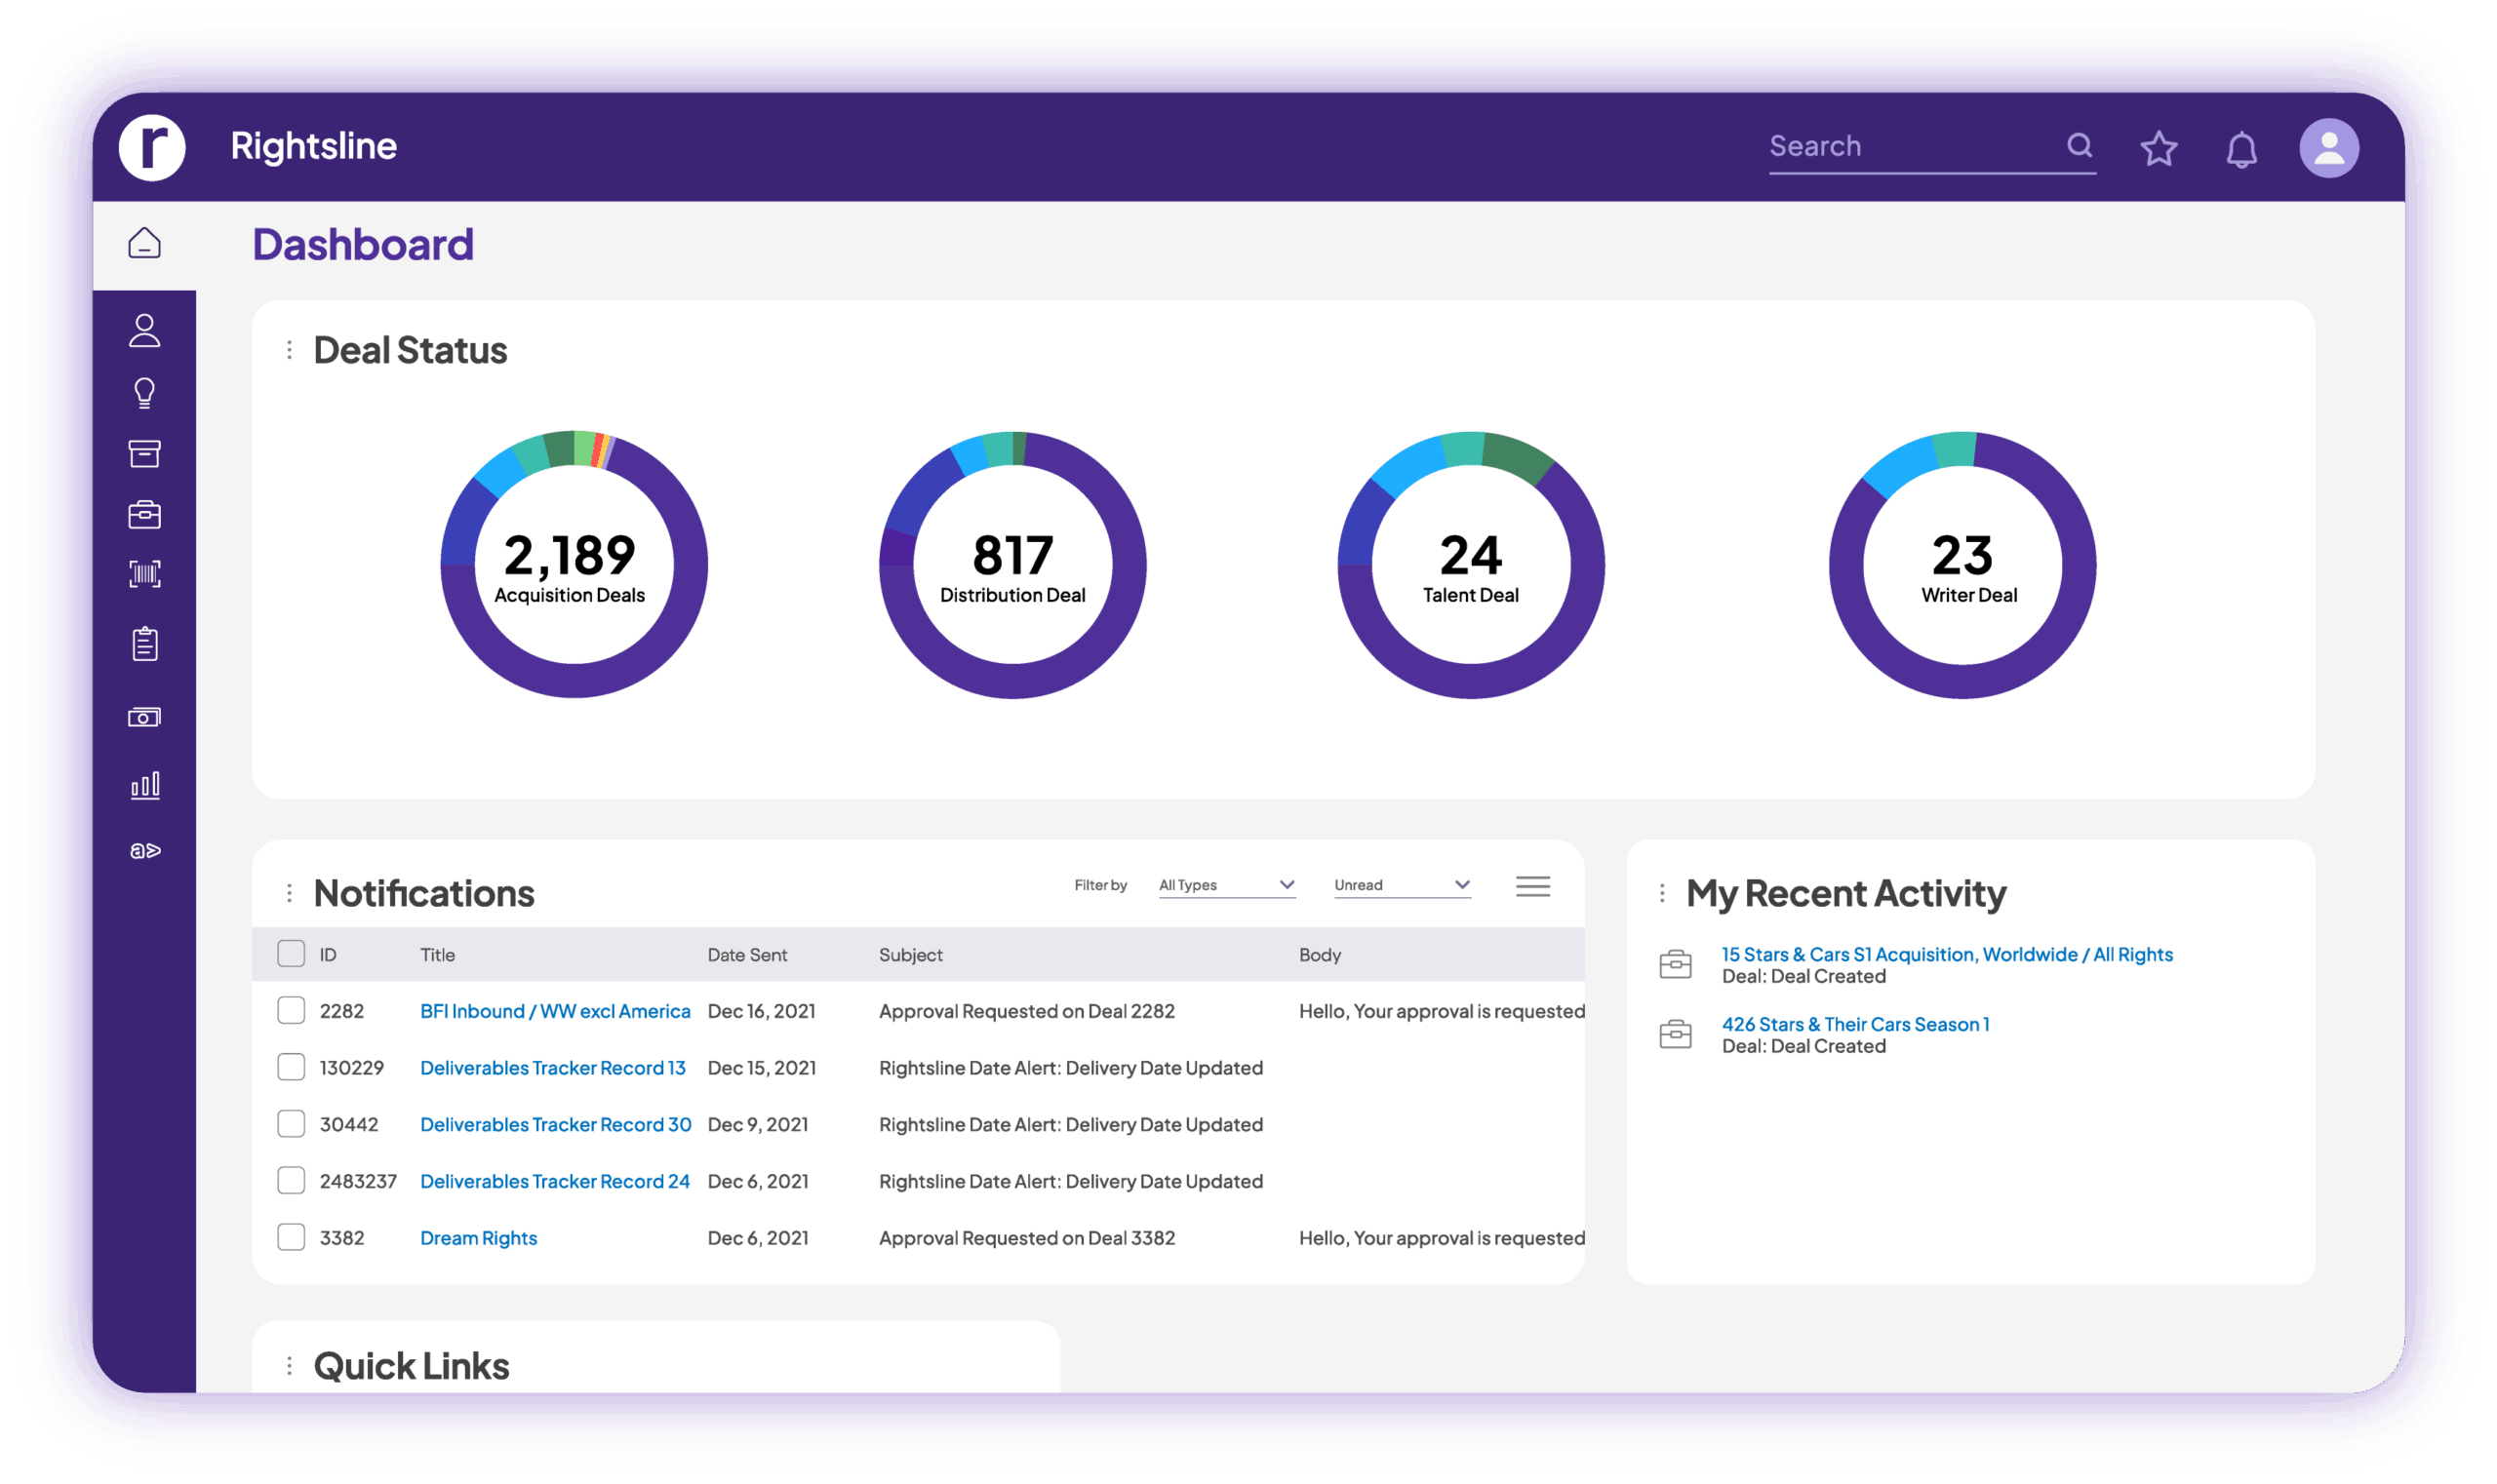2497x1484 pixels.
Task: Check the box for notification 30442
Action: click(291, 1124)
